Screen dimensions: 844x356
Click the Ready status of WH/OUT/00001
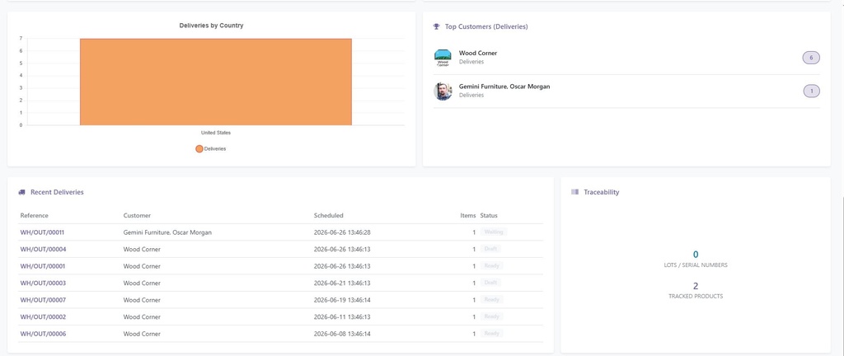[492, 265]
